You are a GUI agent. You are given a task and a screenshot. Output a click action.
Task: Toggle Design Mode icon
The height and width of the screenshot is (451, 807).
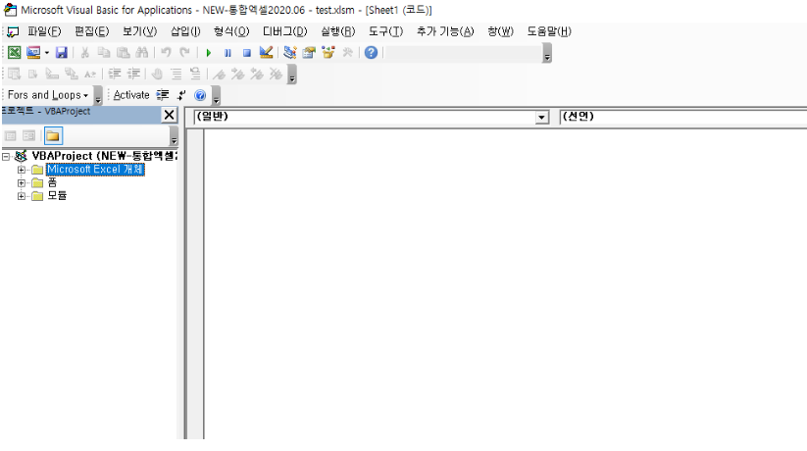[x=266, y=53]
